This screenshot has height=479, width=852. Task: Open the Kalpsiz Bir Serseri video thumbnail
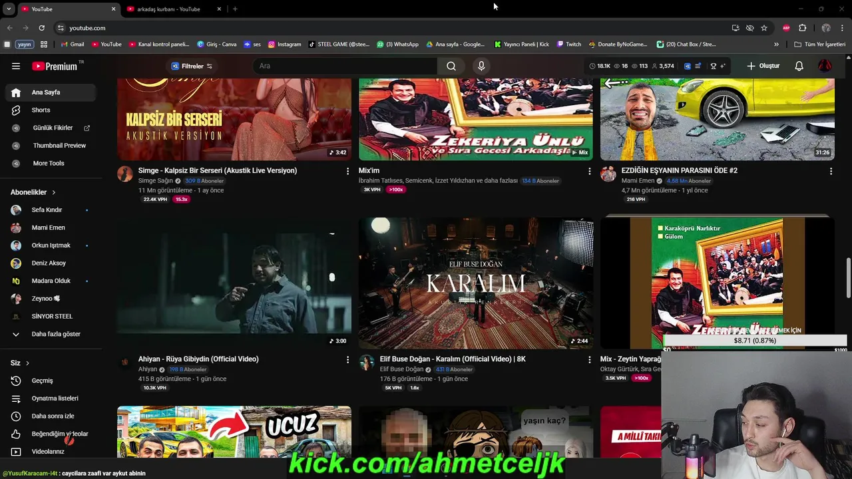[234, 120]
